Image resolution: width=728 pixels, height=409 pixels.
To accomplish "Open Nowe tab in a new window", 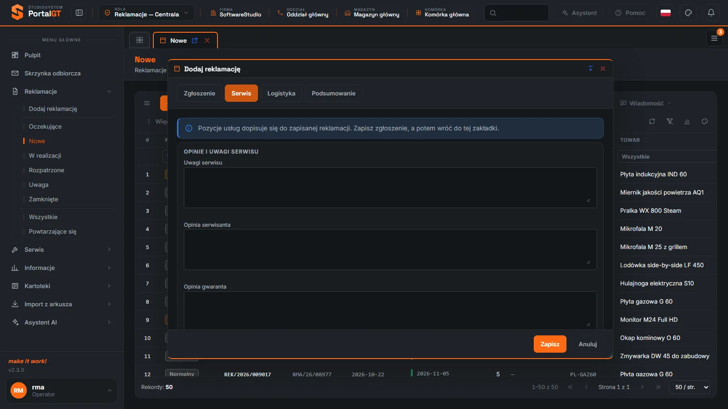I will (x=195, y=40).
